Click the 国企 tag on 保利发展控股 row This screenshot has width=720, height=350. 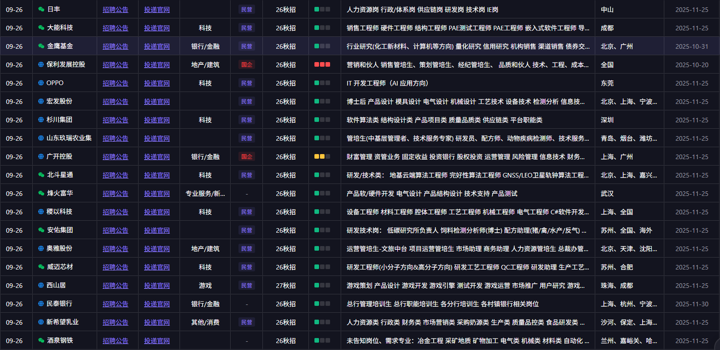click(247, 64)
